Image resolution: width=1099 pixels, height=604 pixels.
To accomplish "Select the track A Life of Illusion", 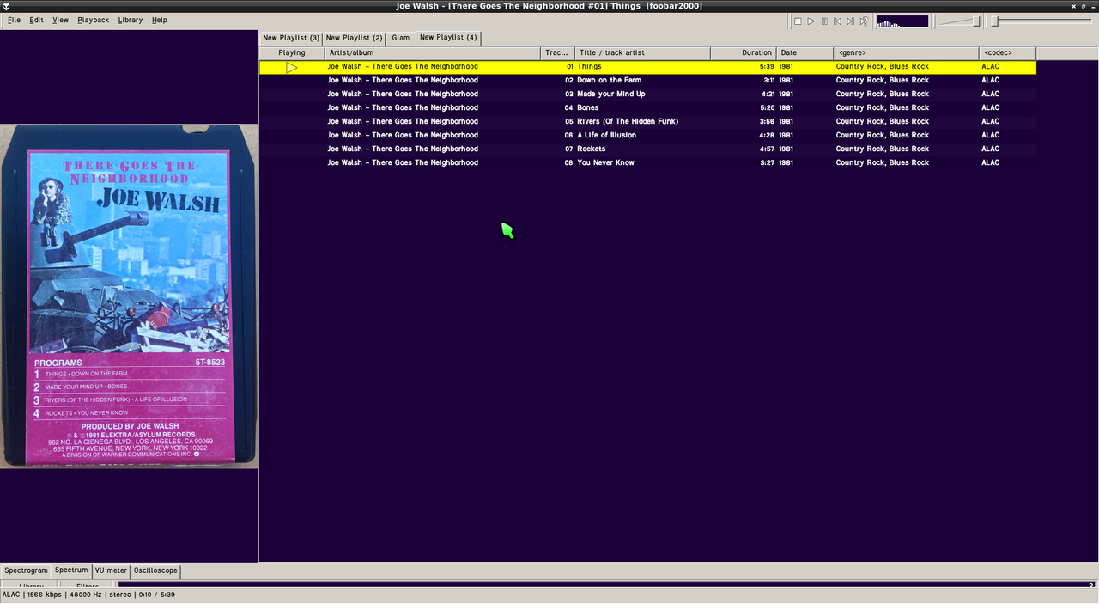I will (647, 136).
